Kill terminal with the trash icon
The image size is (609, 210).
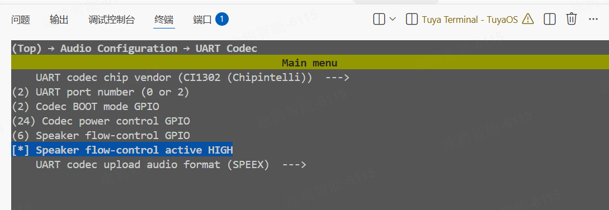click(572, 18)
